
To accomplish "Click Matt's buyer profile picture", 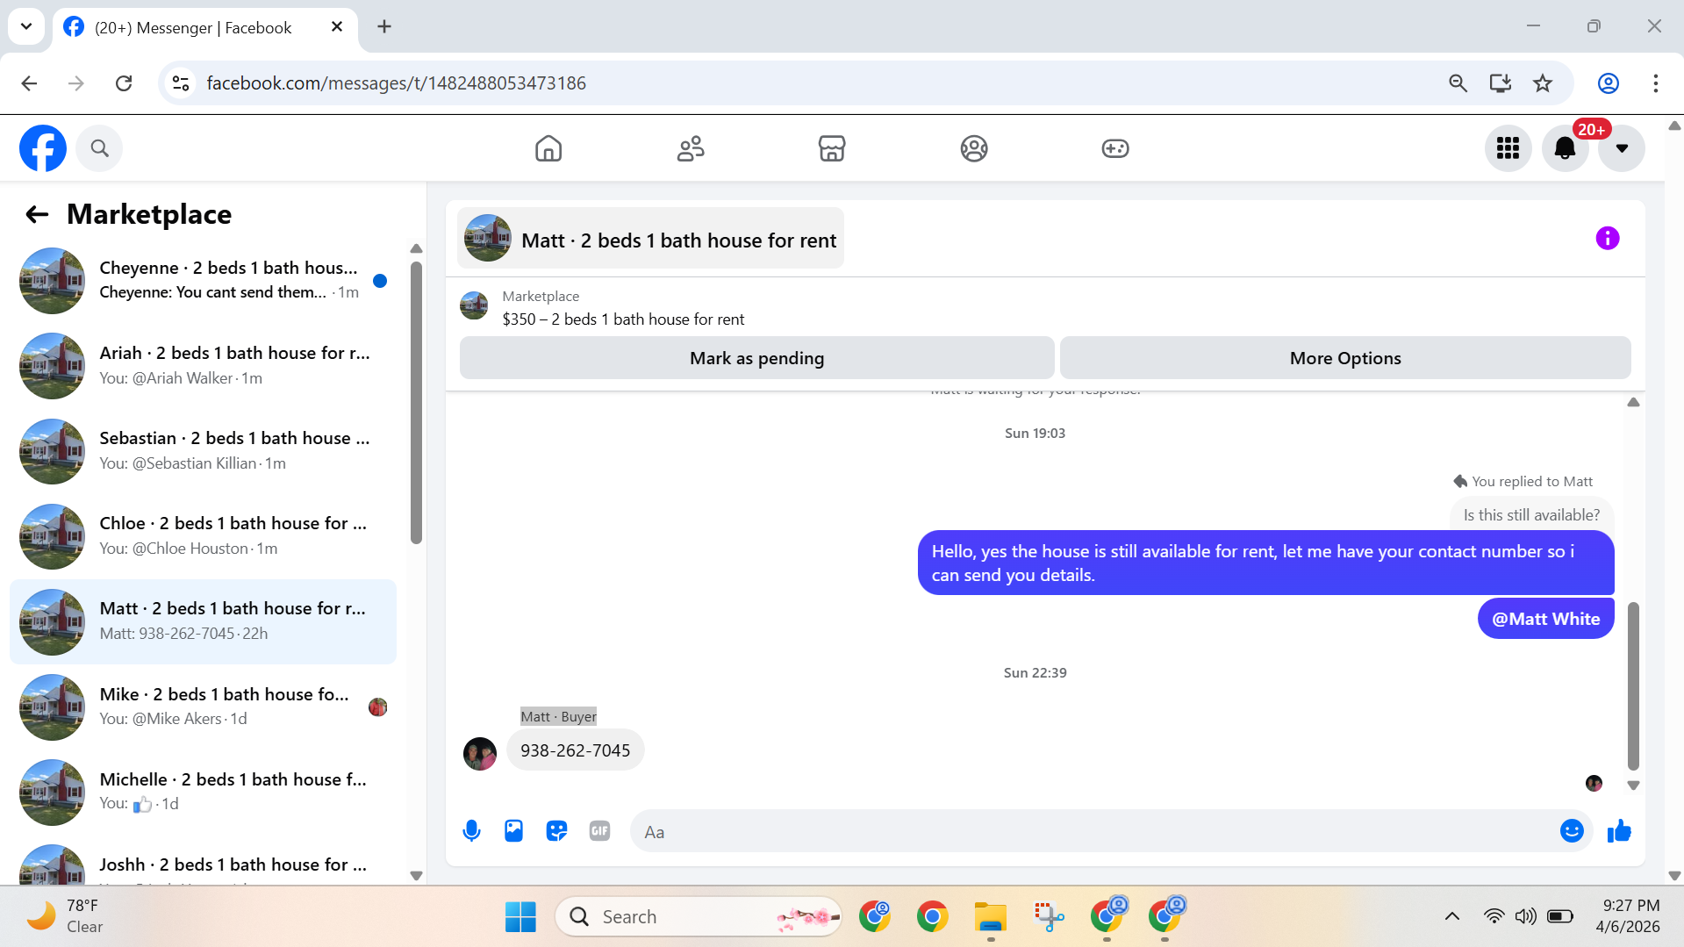I will 479,753.
